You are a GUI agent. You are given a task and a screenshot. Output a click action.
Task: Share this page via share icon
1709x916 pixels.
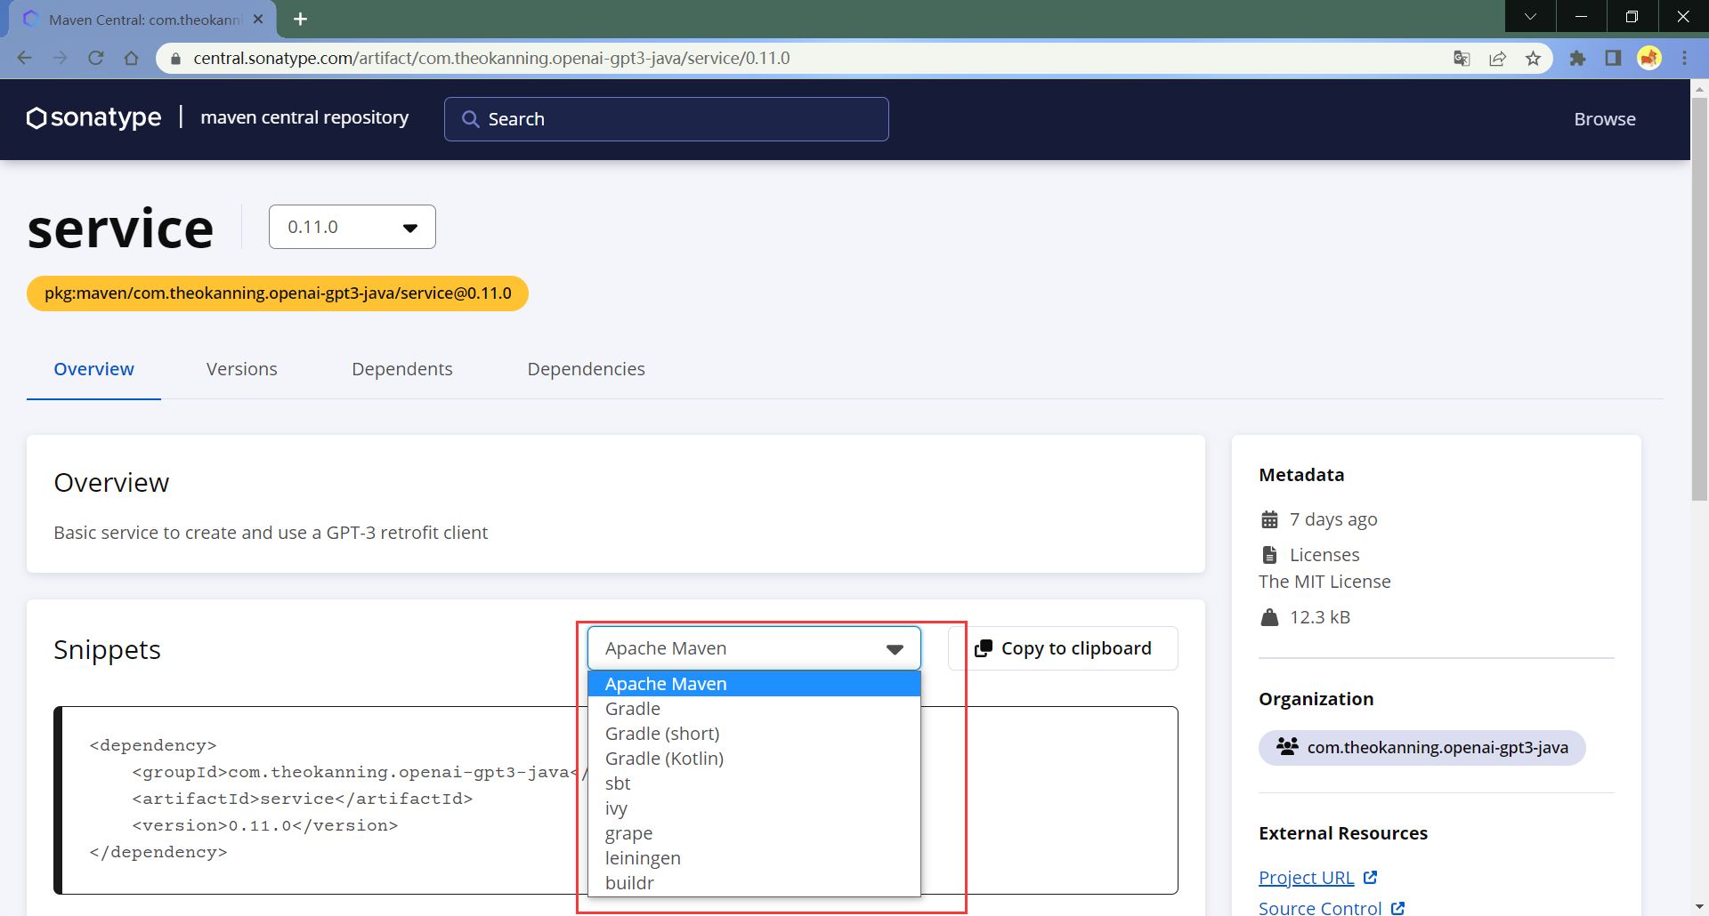1497,58
